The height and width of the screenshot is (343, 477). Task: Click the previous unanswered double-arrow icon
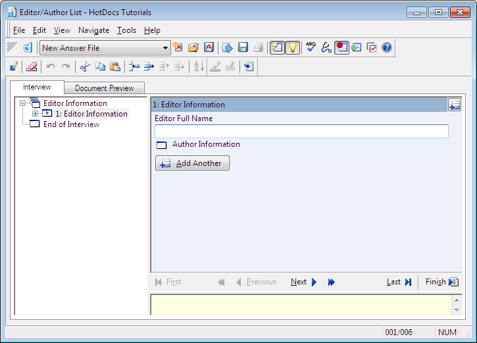click(x=221, y=282)
